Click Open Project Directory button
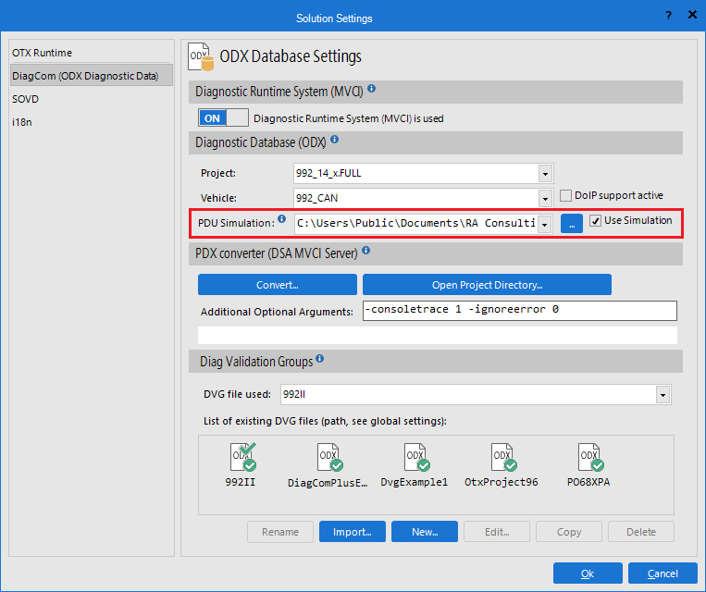The image size is (706, 592). (x=487, y=285)
